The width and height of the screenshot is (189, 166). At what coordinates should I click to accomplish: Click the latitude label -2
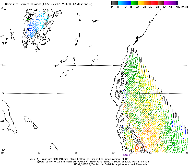coord(2,37)
